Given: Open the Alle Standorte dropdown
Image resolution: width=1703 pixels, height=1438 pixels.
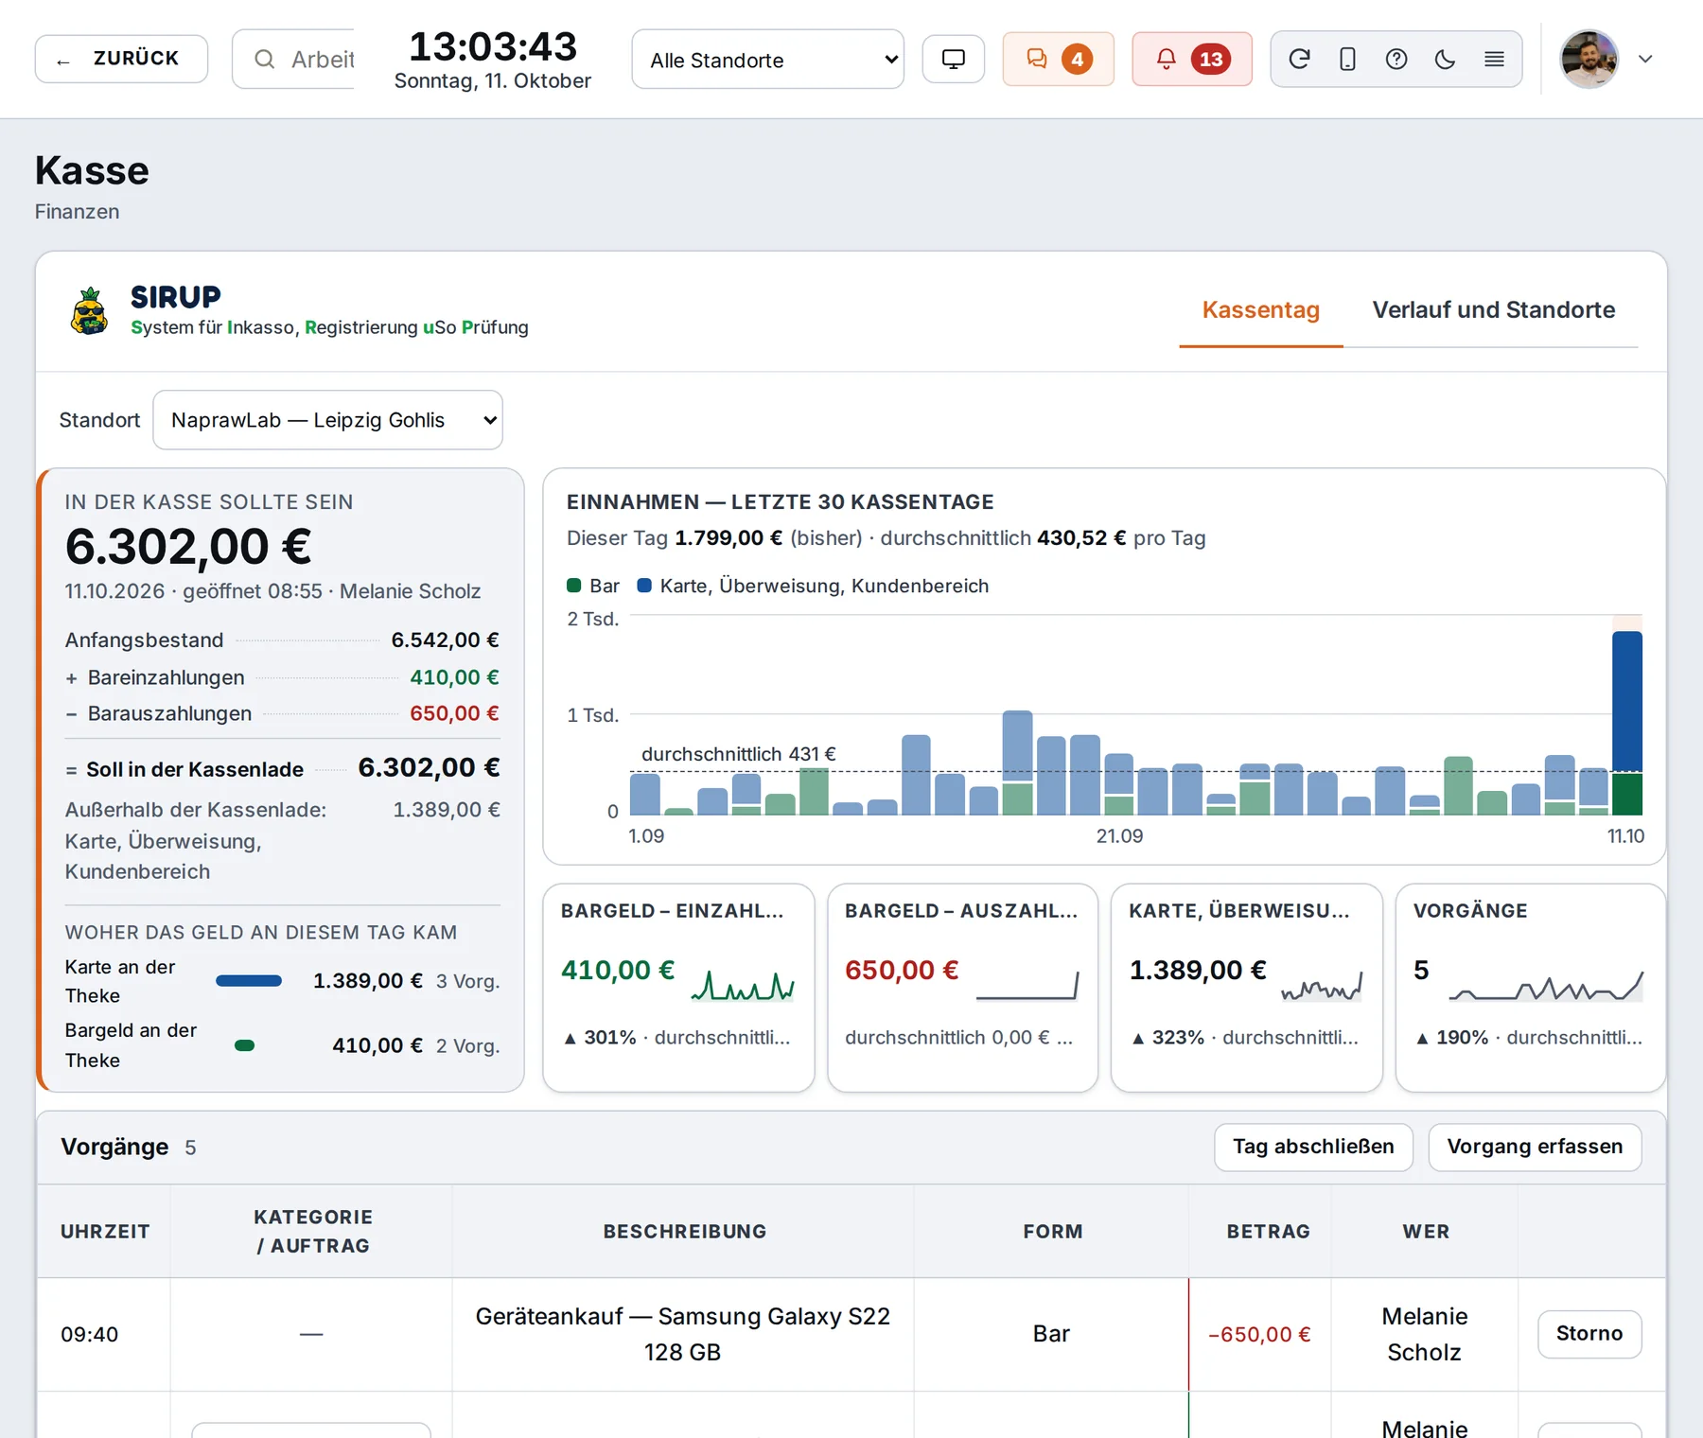Looking at the screenshot, I should click(x=767, y=60).
